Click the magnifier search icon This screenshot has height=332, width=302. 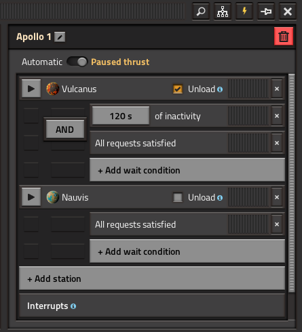pyautogui.click(x=201, y=12)
